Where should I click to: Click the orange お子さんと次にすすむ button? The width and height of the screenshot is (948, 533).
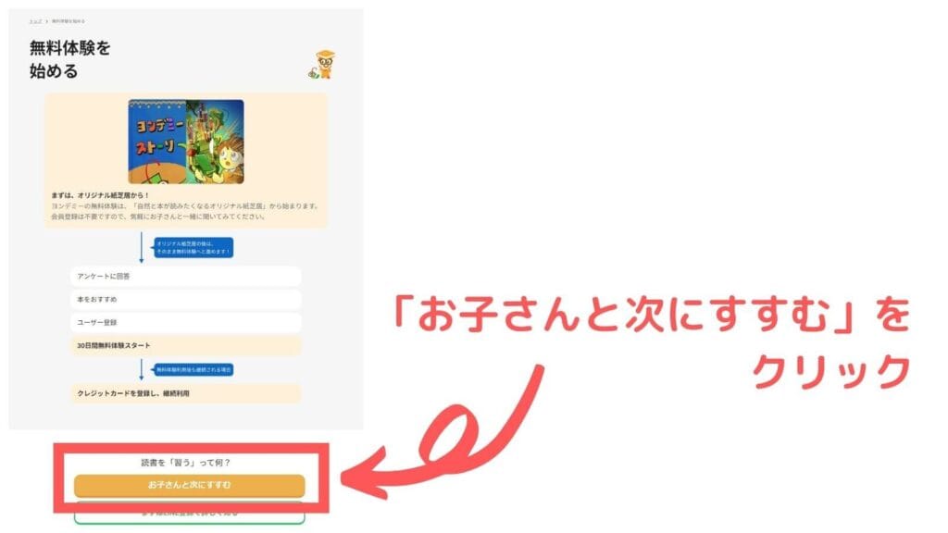(x=189, y=485)
